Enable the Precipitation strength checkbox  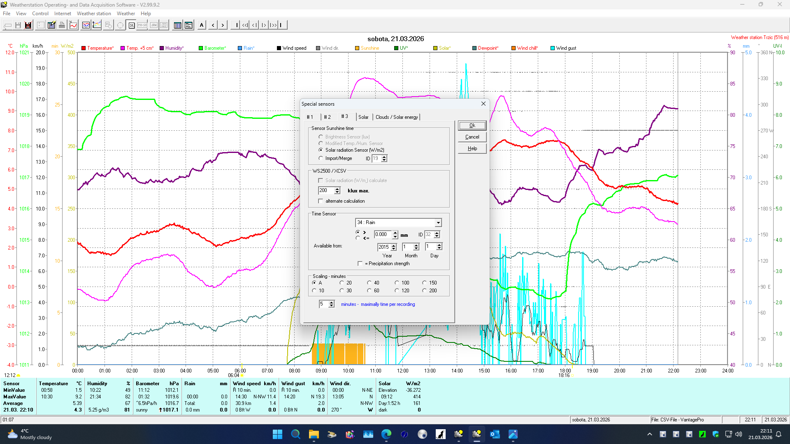[360, 264]
